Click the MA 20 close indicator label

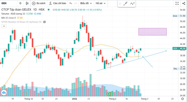[x=8, y=18]
